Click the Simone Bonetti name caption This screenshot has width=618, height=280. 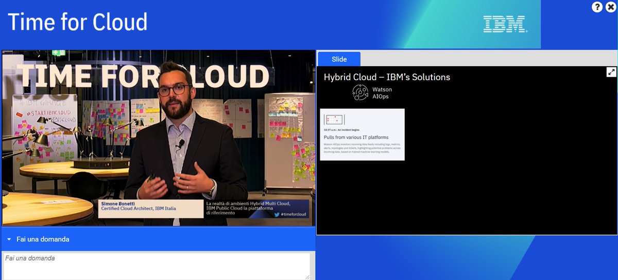118,204
